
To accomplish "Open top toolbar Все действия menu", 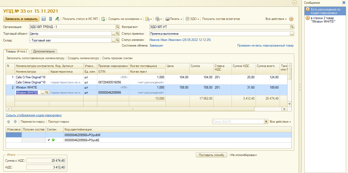I will point(276,19).
